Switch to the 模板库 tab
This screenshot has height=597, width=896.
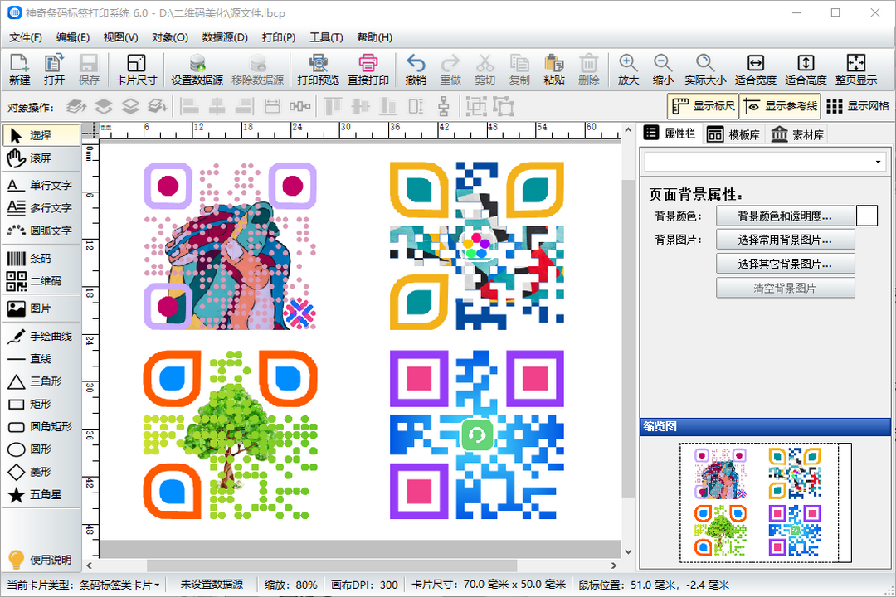coord(733,134)
